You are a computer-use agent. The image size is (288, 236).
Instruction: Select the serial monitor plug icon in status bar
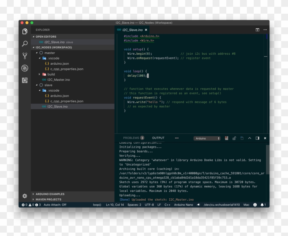point(198,205)
